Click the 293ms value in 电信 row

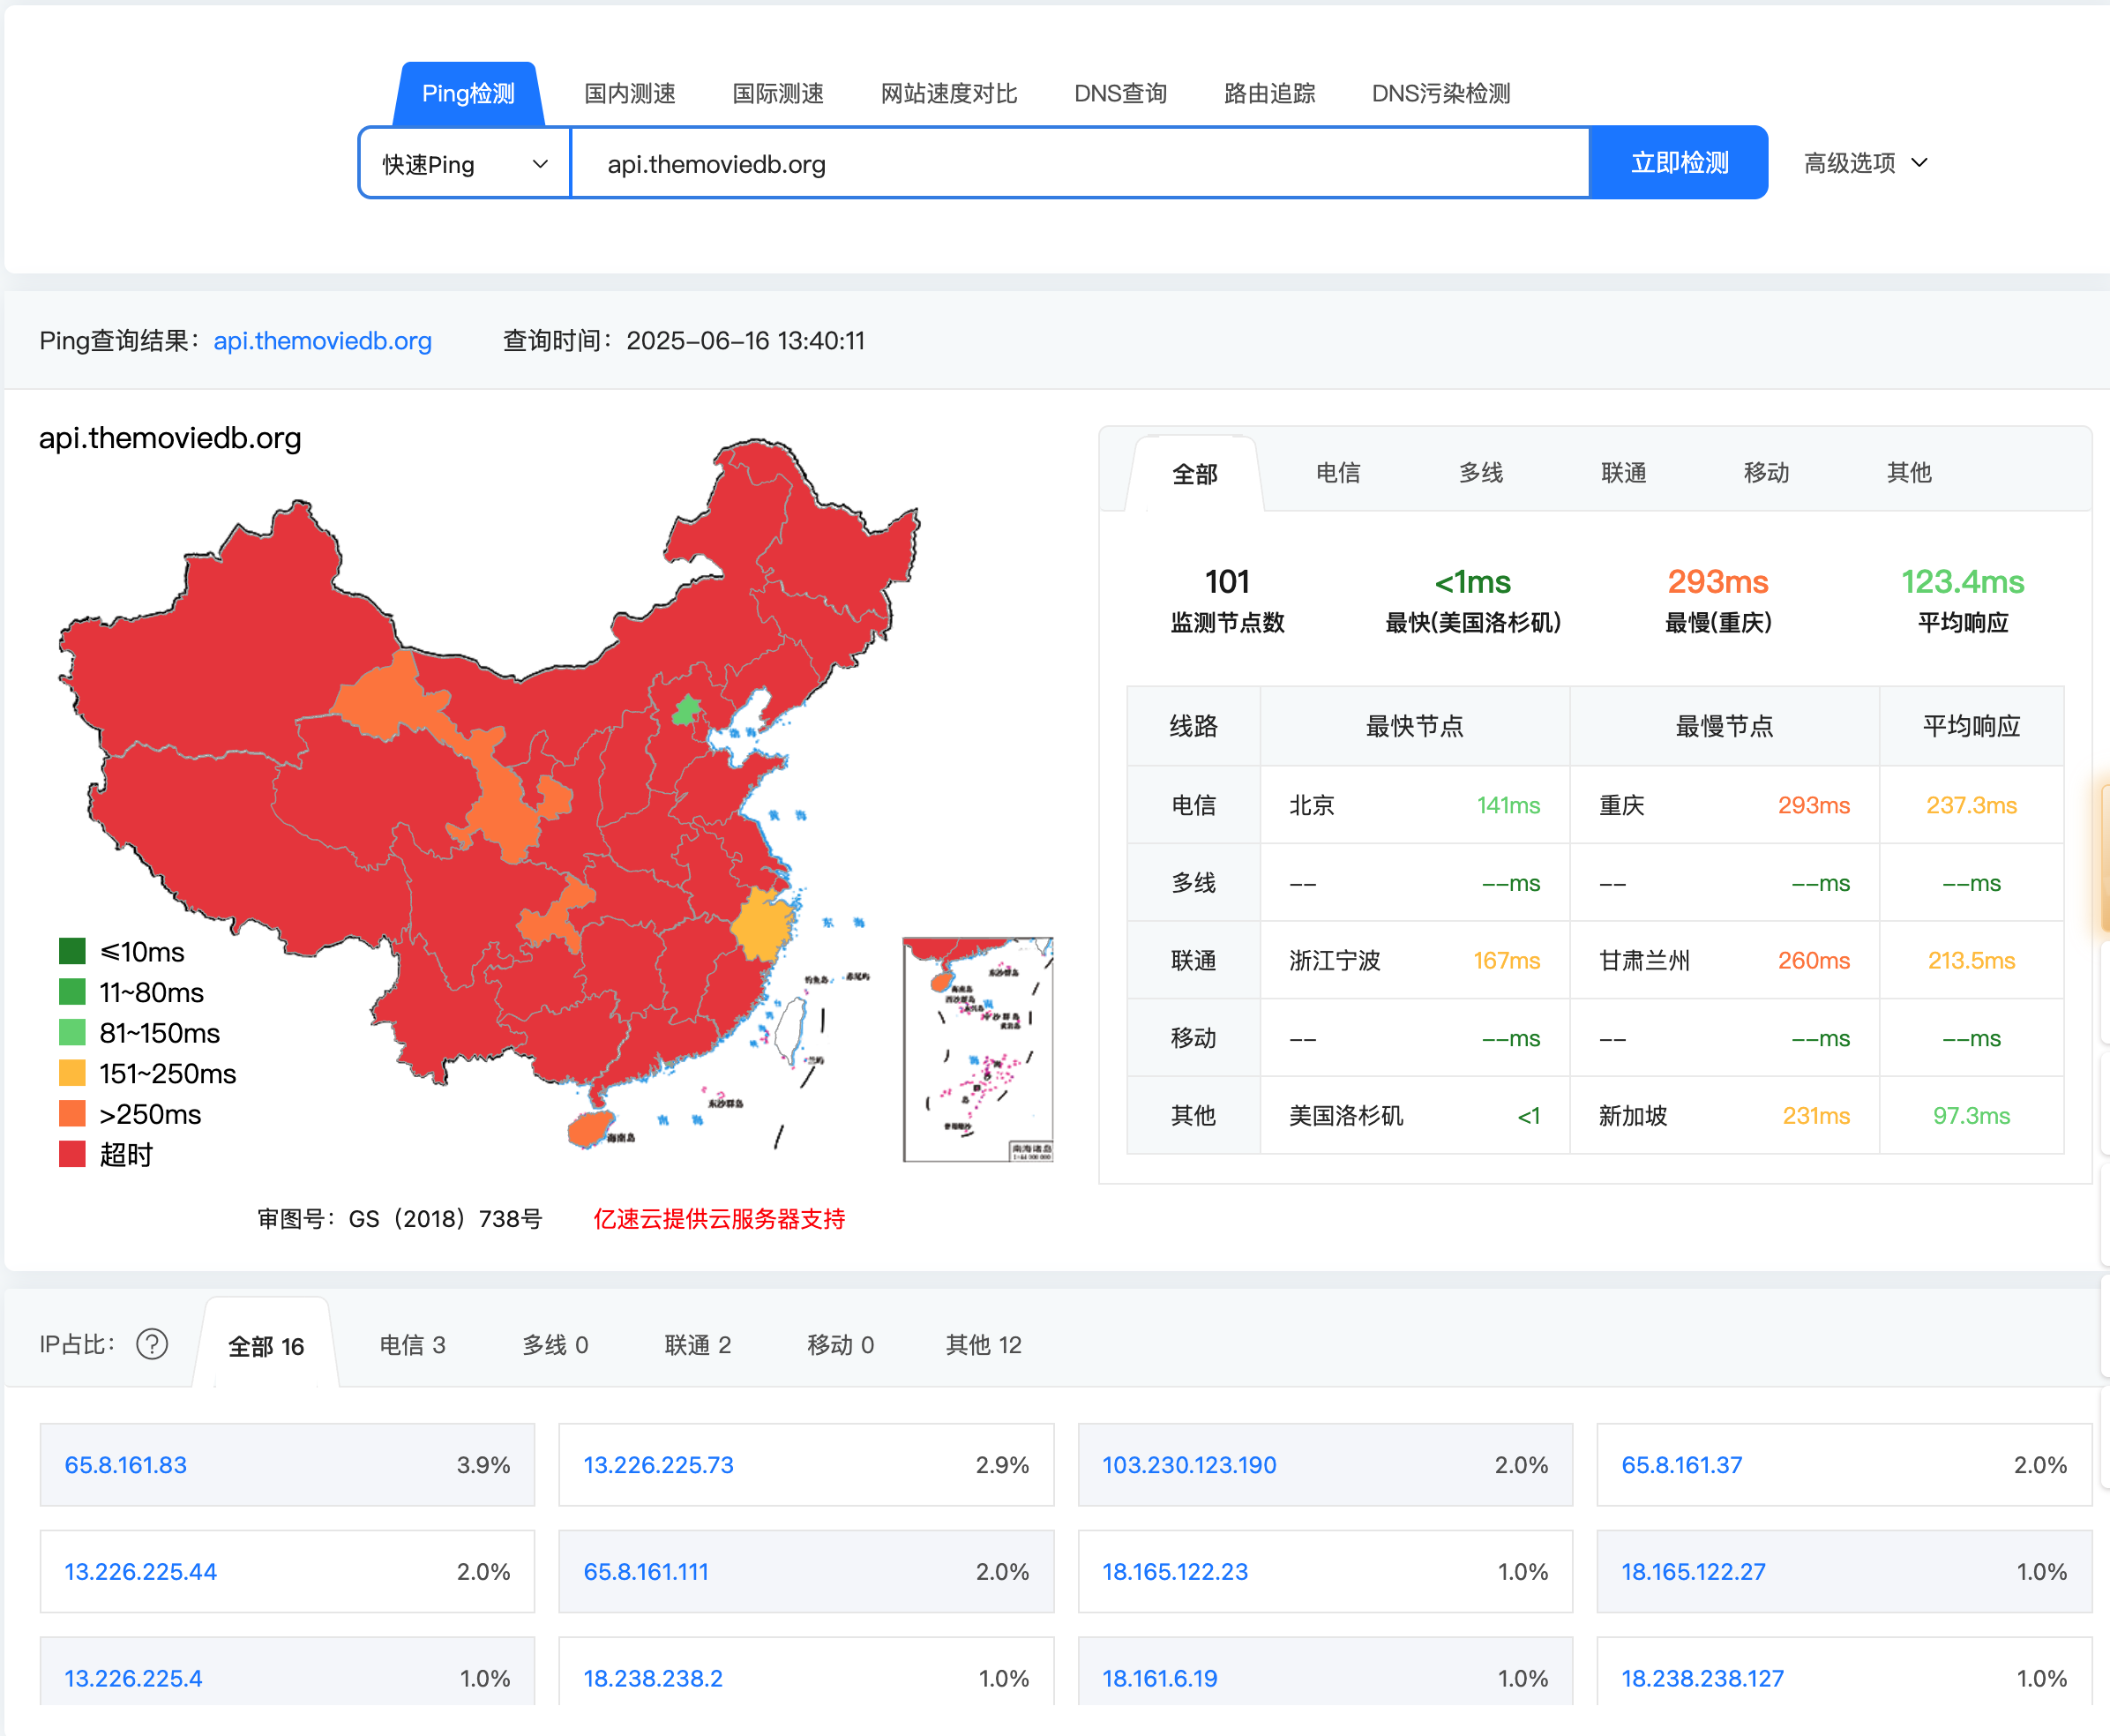[1814, 805]
